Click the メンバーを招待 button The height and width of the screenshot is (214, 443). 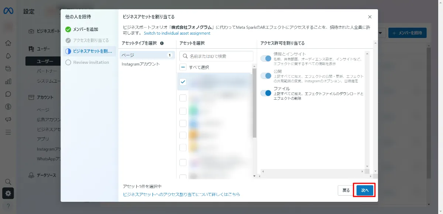[x=407, y=33]
